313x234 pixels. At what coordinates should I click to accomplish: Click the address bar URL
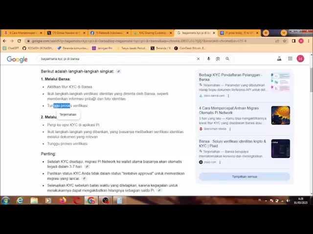coord(139,41)
